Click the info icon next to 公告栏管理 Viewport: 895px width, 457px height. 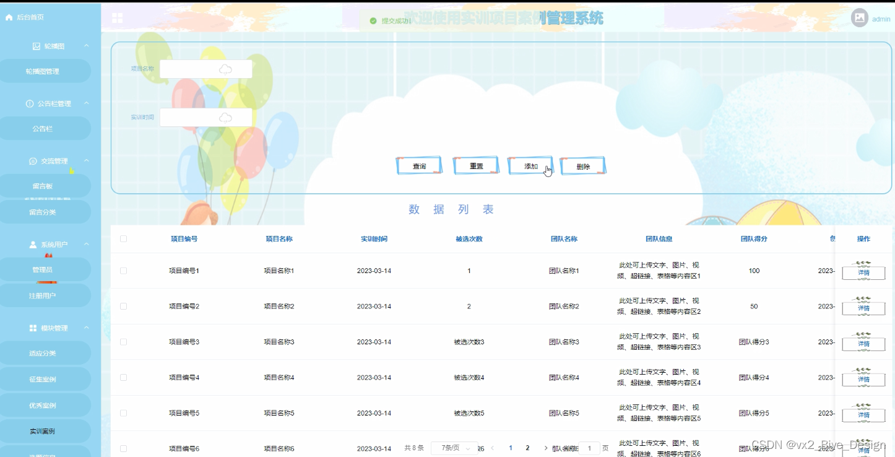point(30,103)
